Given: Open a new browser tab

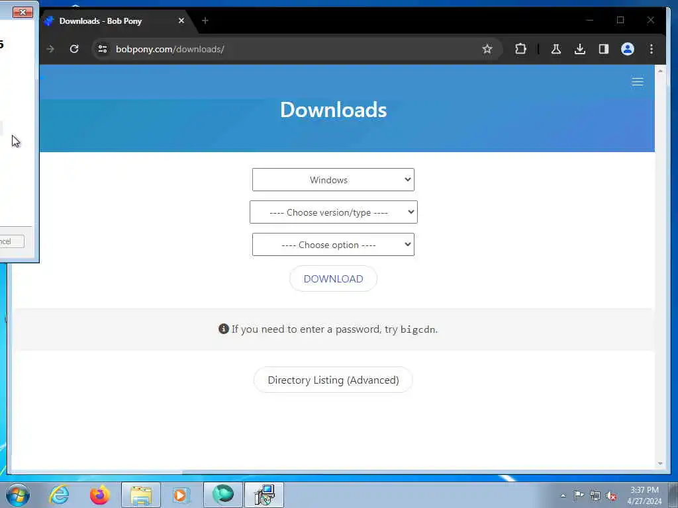Looking at the screenshot, I should (x=205, y=21).
